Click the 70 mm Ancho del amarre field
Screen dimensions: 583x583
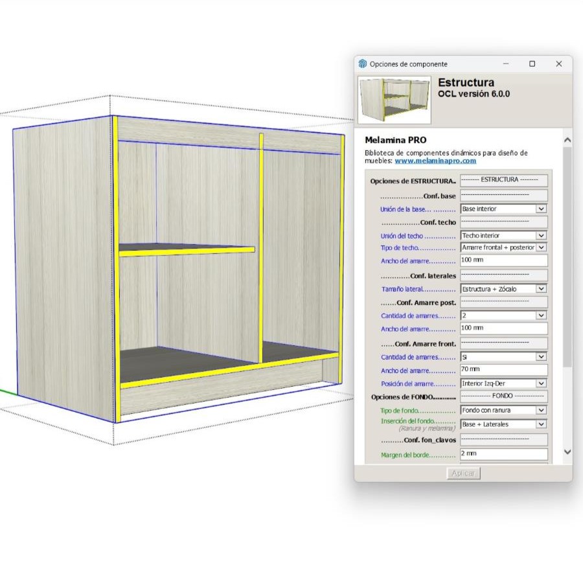click(x=503, y=370)
